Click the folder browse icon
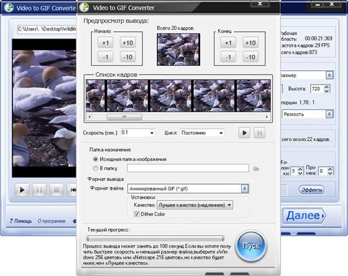 coord(256,168)
